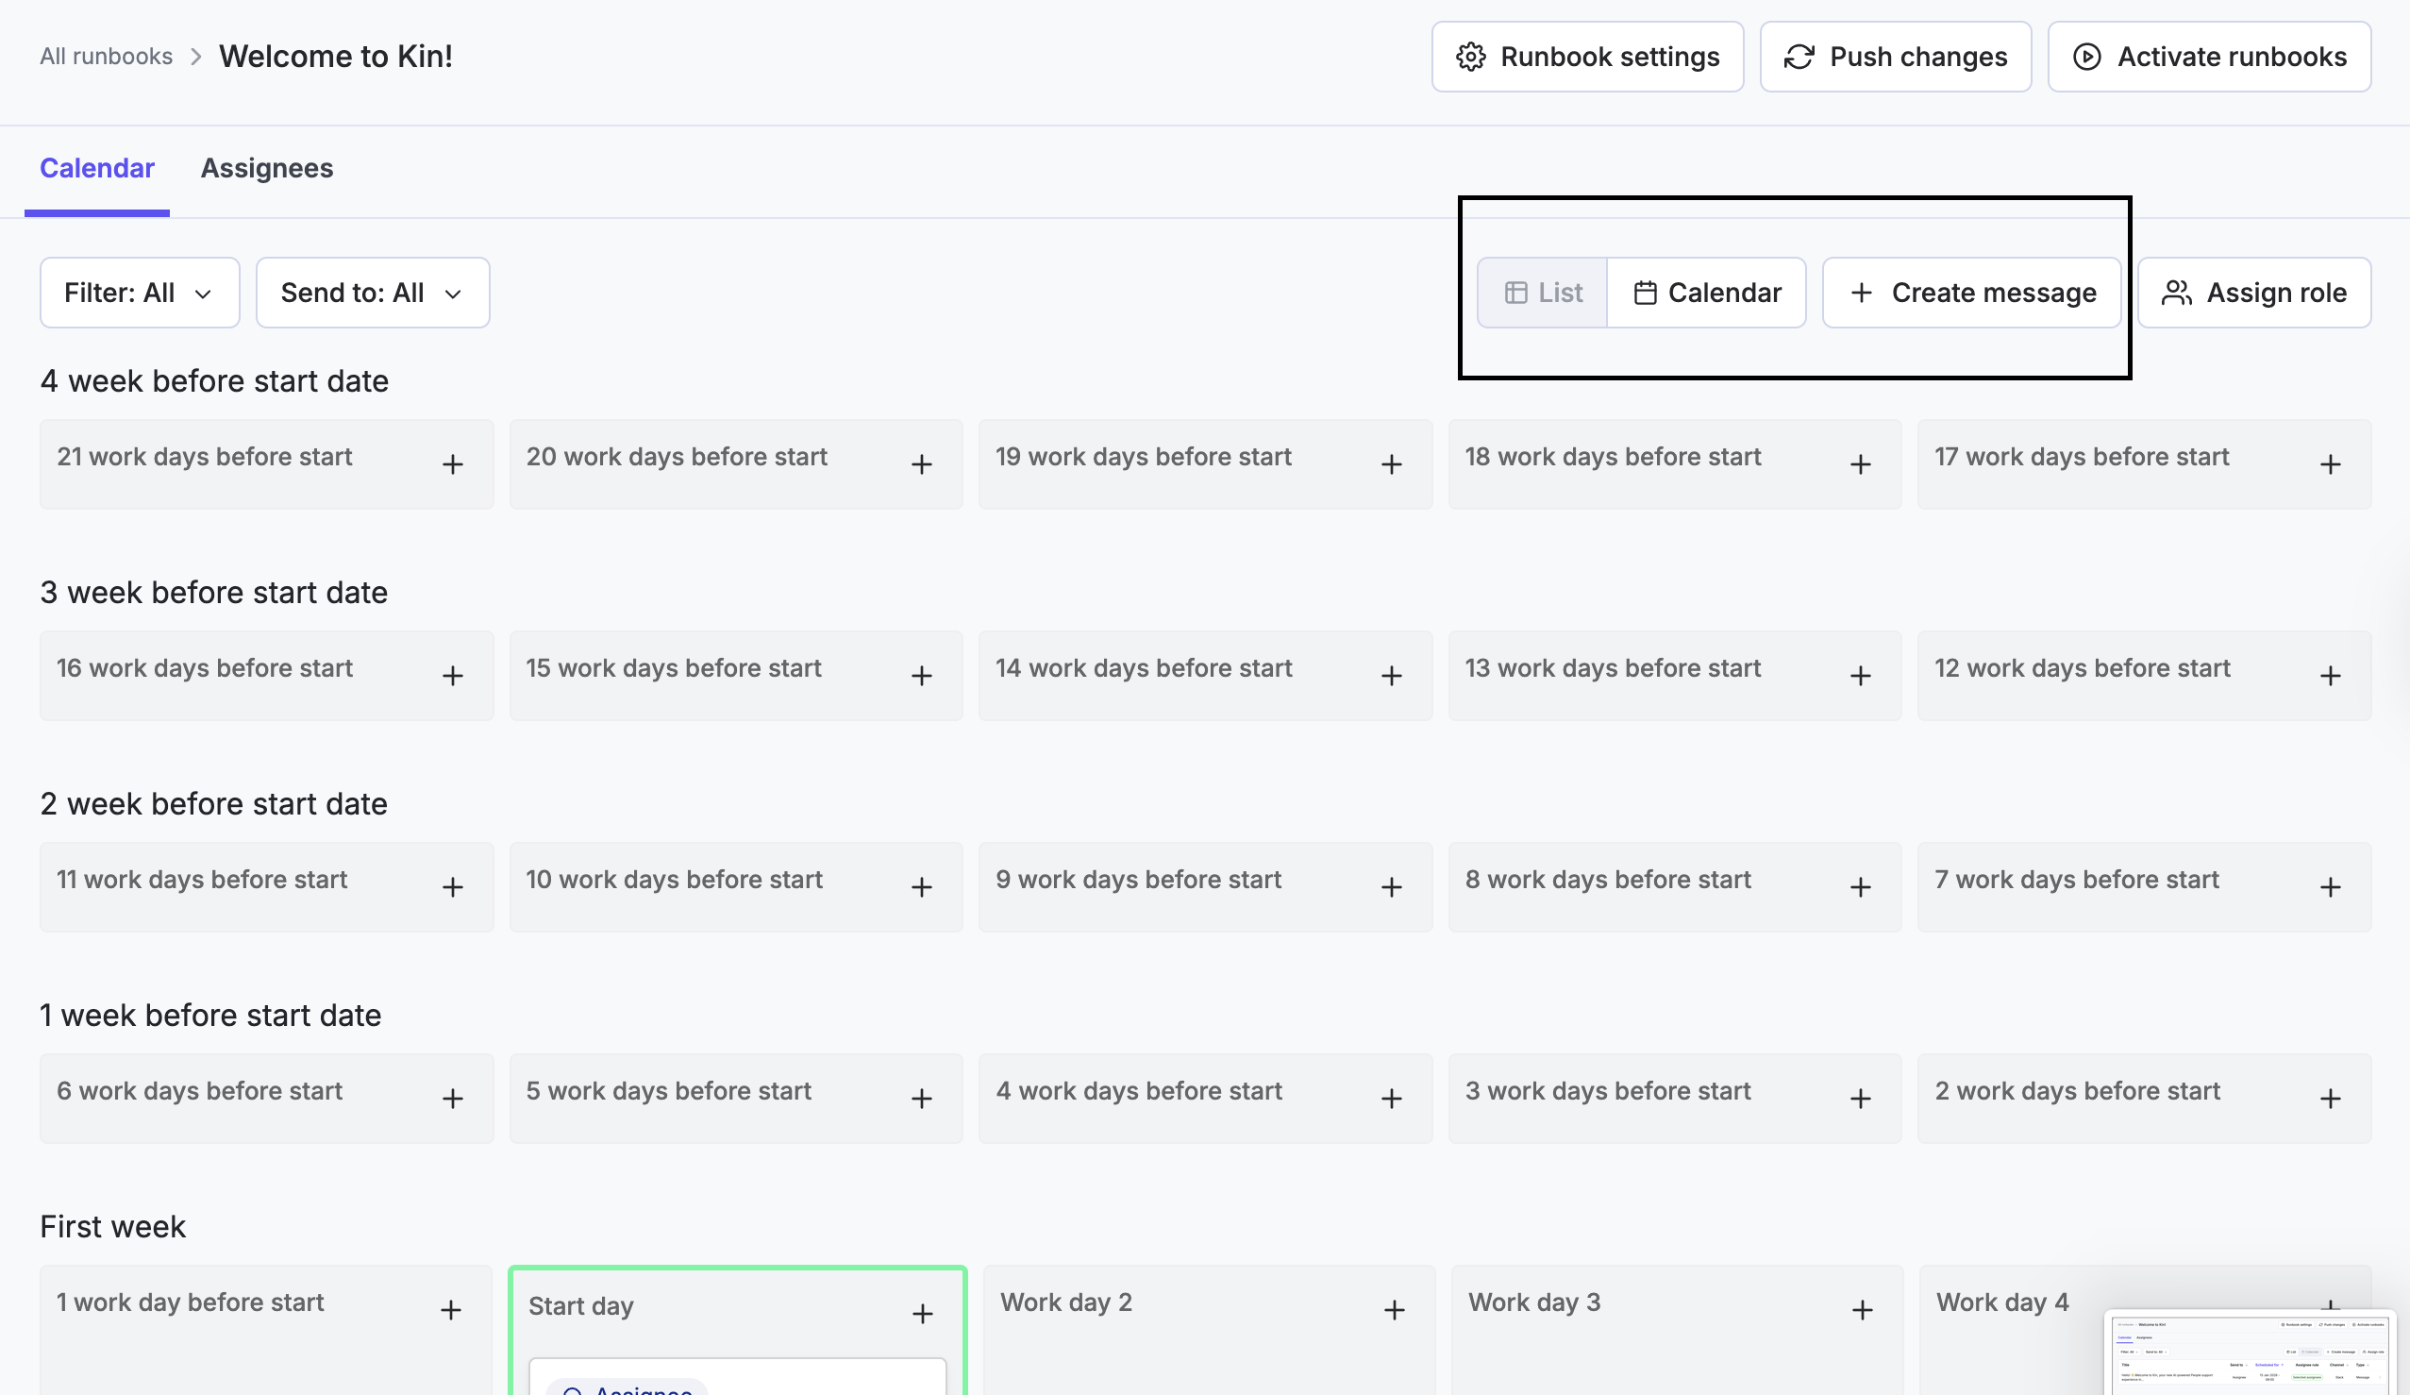Add message on 1 work day before start

(451, 1311)
